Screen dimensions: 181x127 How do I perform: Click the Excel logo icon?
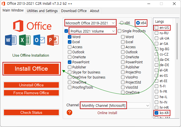coord(25,40)
